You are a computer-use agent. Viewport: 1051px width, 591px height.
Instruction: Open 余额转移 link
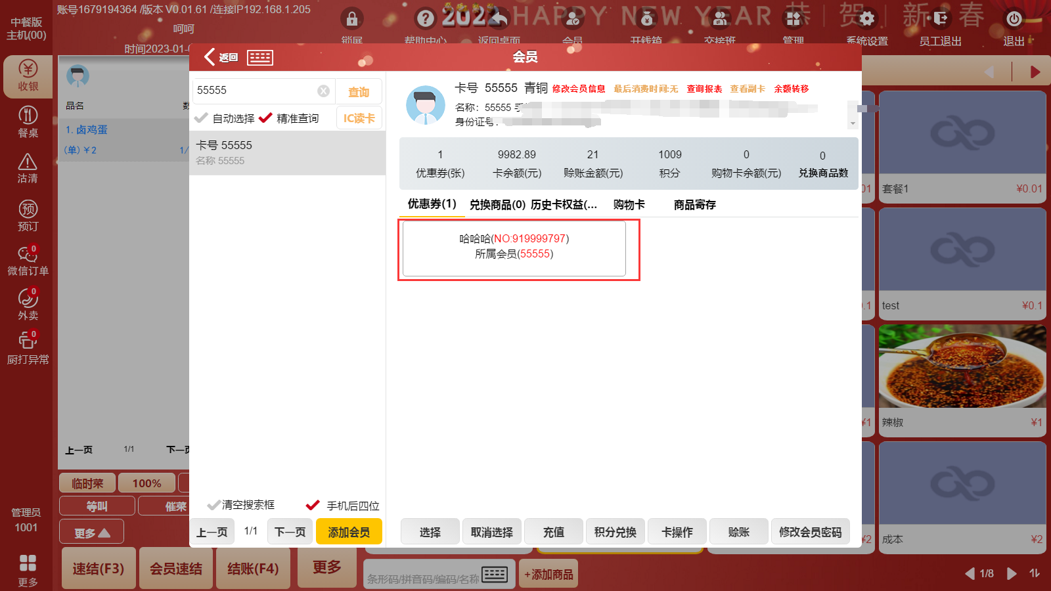pyautogui.click(x=792, y=89)
